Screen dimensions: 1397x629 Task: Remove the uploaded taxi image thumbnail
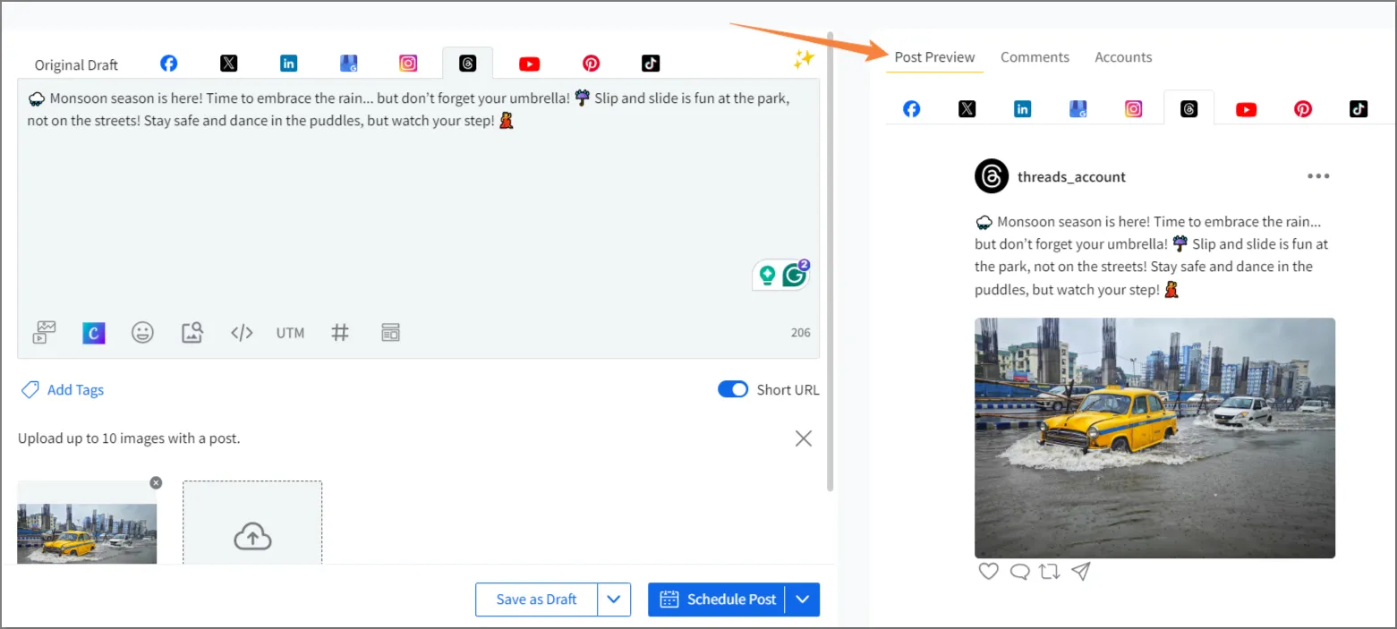(156, 483)
